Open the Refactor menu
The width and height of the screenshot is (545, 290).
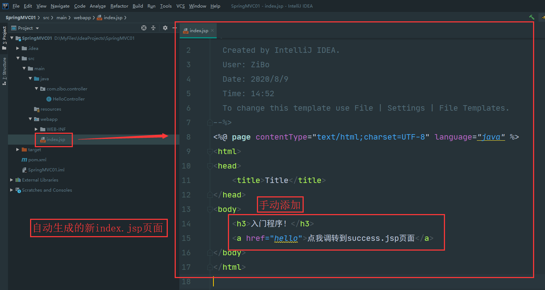coord(119,6)
